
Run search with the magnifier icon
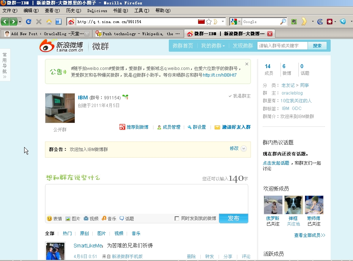pyautogui.click(x=283, y=22)
